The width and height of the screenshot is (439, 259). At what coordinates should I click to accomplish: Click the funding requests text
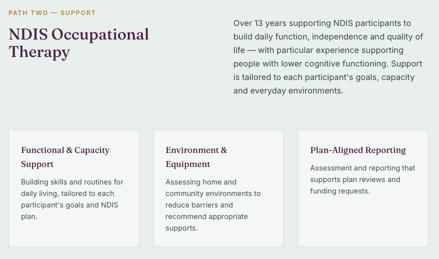tap(340, 191)
